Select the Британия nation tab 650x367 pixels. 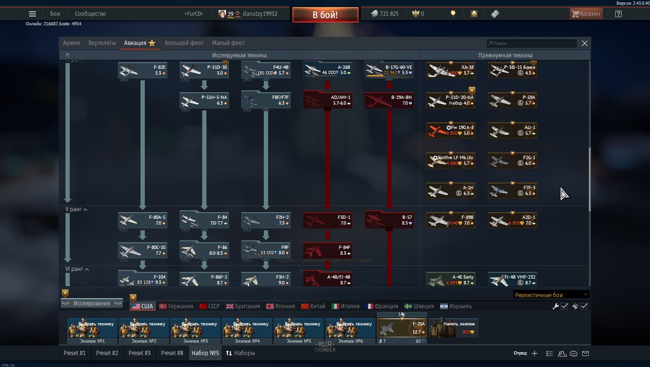[243, 306]
